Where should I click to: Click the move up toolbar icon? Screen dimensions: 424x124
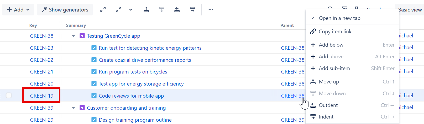146,10
